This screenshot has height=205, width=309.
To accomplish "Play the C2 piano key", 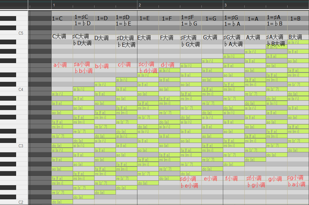I will click(x=14, y=202).
